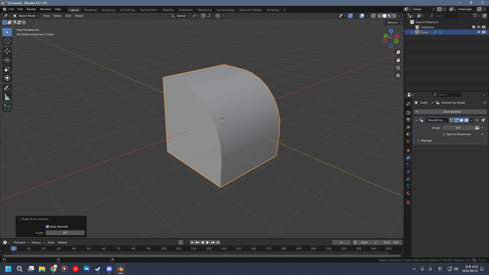
Task: Select the Add Cube tool
Action: pyautogui.click(x=7, y=107)
